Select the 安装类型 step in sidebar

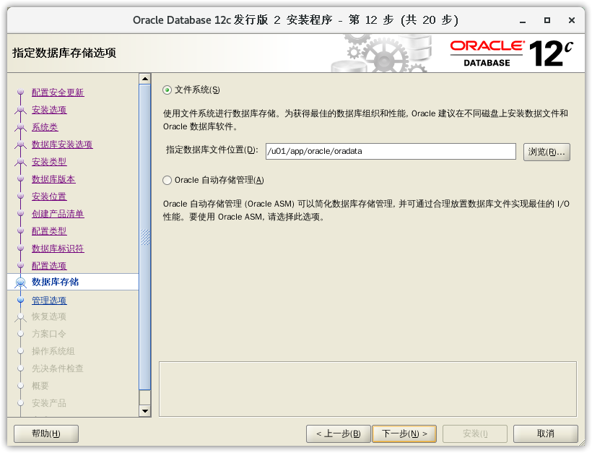coord(49,162)
